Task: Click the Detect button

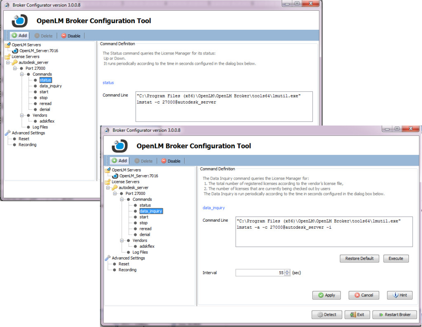Action: [327, 315]
